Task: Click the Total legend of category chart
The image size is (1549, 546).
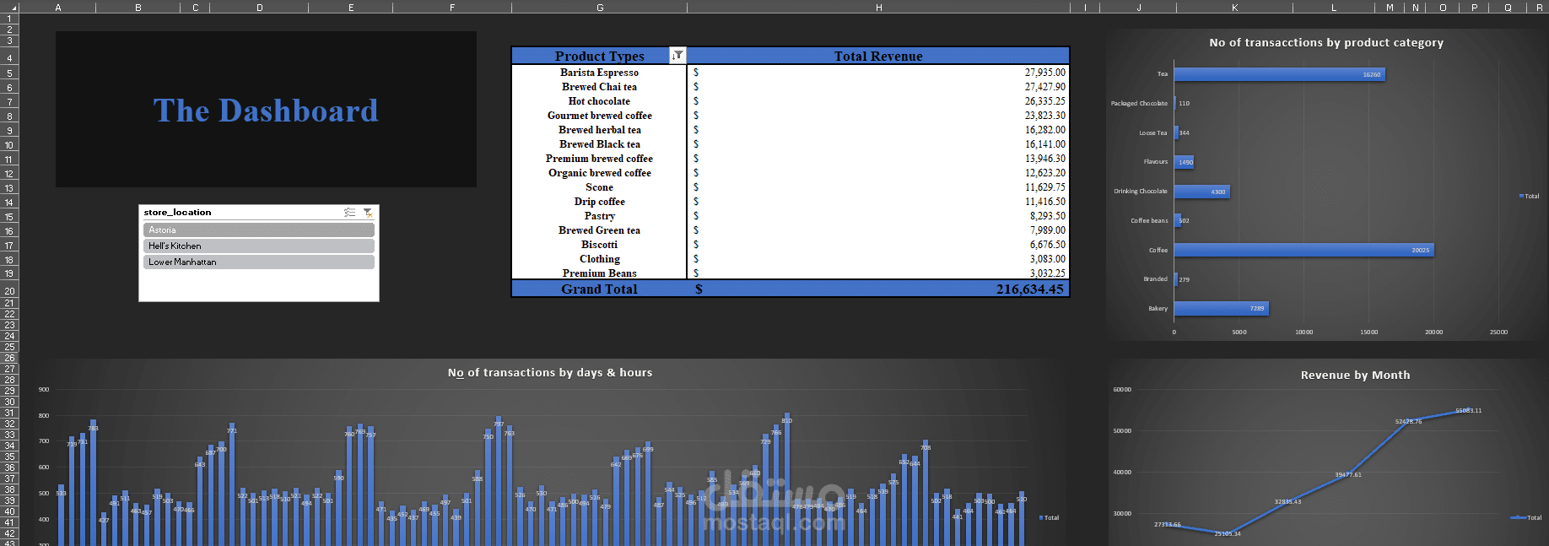Action: tap(1529, 196)
